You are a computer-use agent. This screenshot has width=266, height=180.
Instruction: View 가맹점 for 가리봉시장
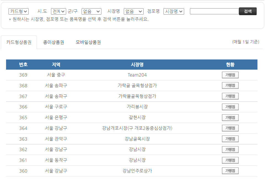point(230,107)
